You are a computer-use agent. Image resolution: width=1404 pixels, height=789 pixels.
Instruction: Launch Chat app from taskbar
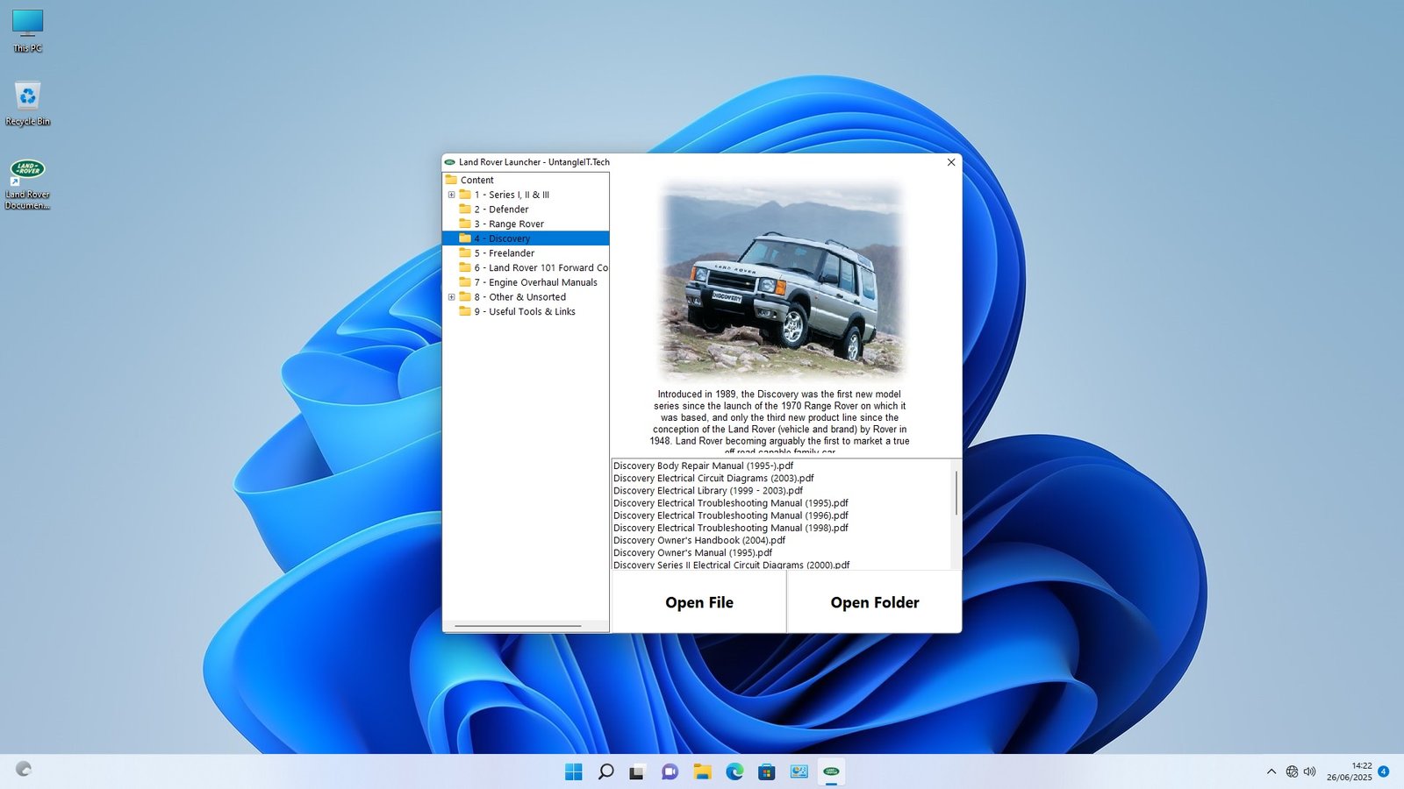coord(670,771)
